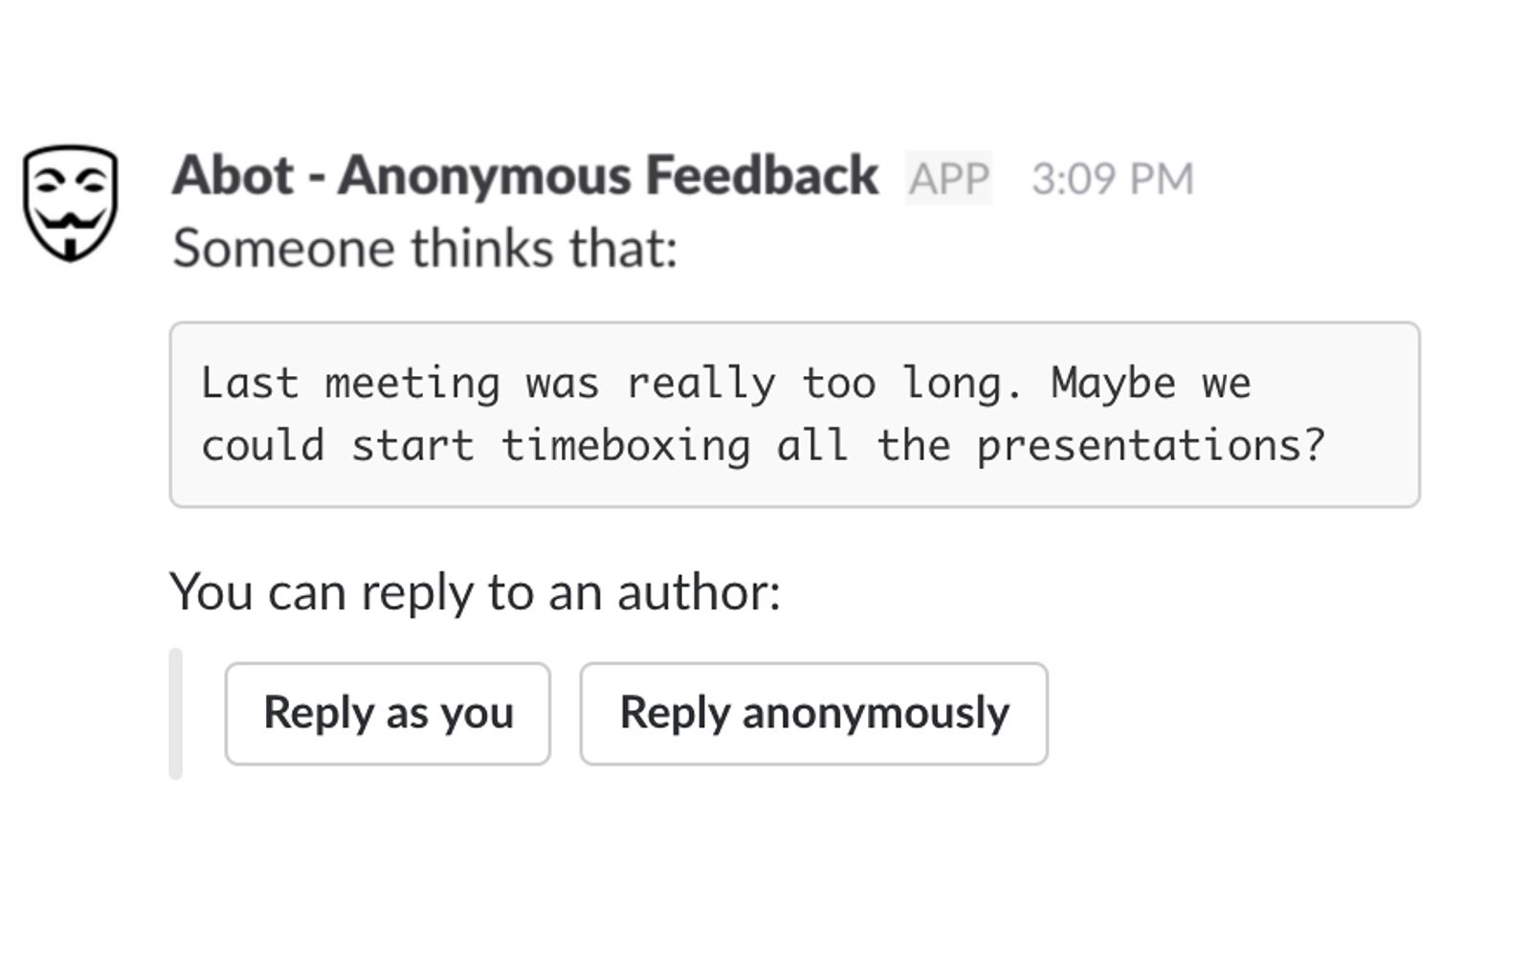Click the word "Feedback" in the sender name
Image resolution: width=1531 pixels, height=957 pixels.
tap(762, 176)
